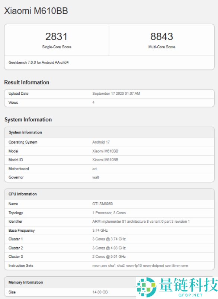
Task: Click the CPU Name label
Action: [x=13, y=204]
